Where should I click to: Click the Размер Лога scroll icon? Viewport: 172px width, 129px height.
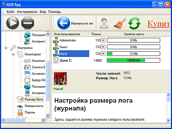[20, 99]
